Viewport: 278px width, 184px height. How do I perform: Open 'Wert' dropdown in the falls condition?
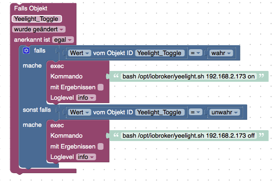coord(79,53)
